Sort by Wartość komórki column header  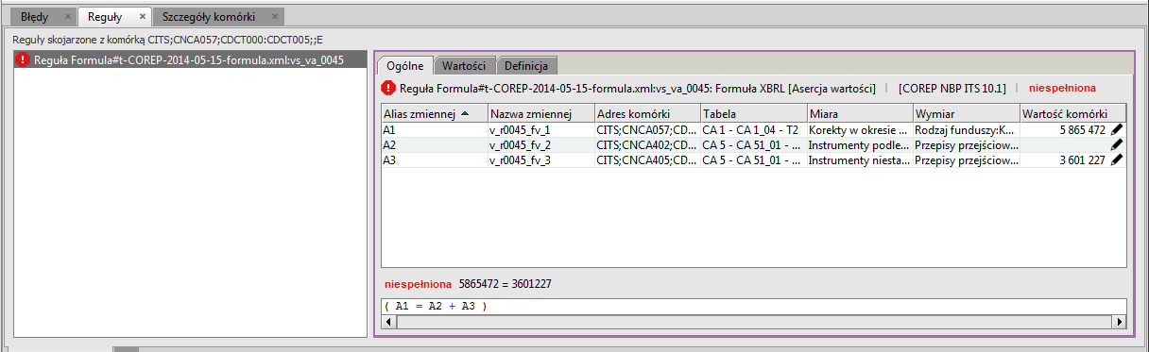pos(1072,113)
